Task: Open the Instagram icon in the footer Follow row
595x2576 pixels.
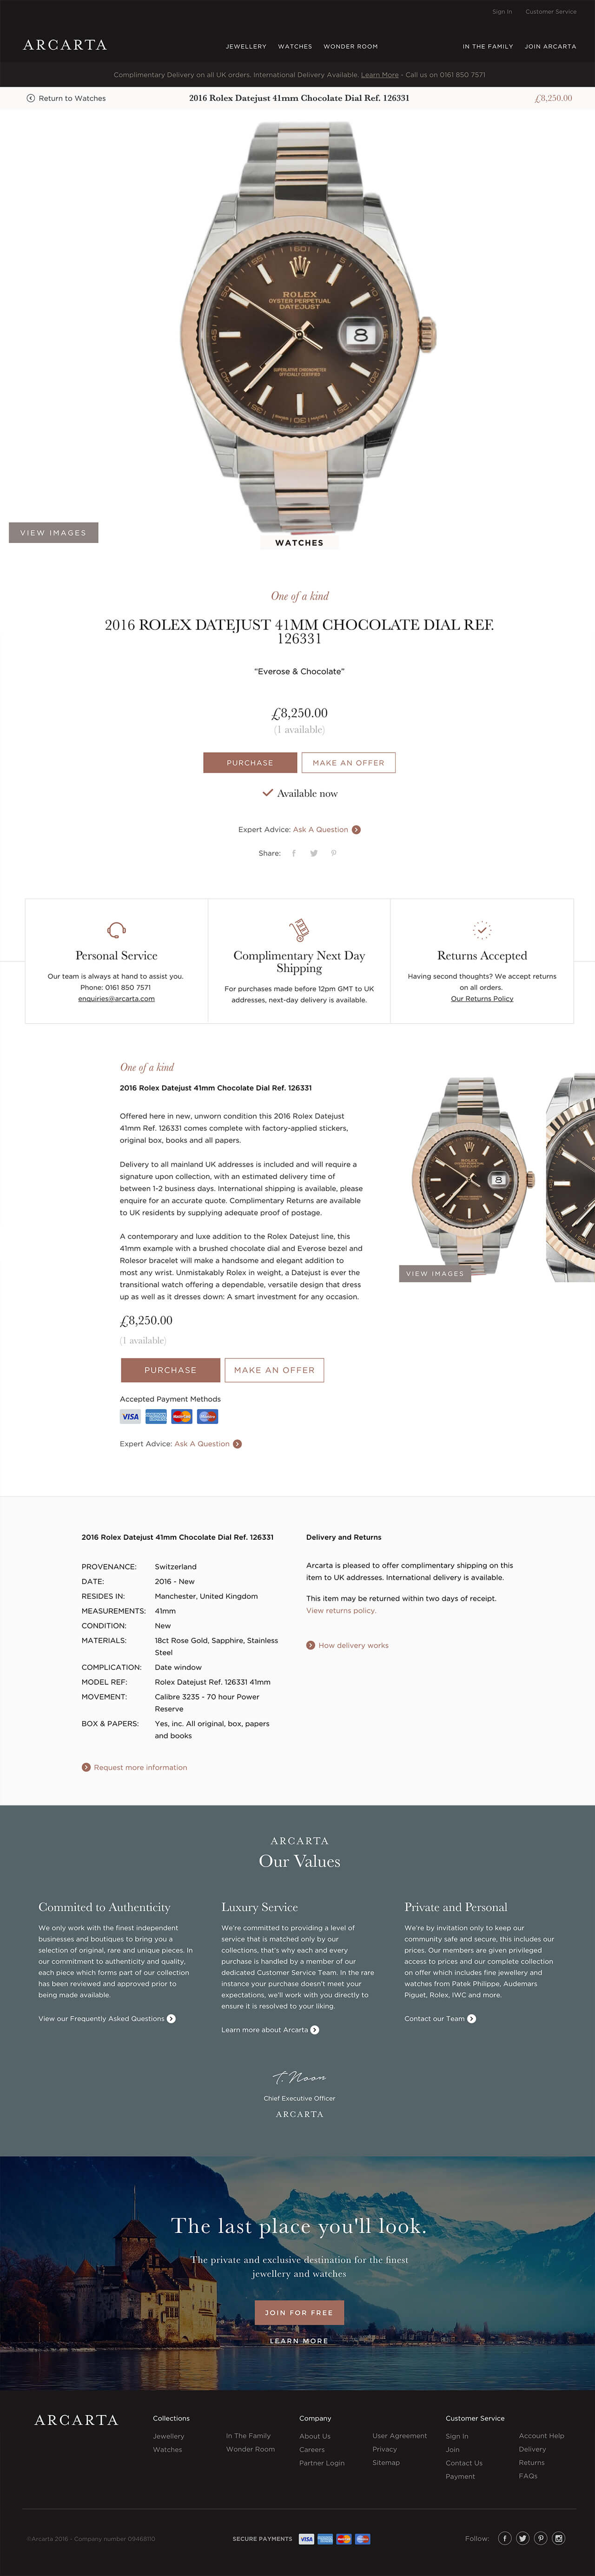Action: tap(558, 2538)
